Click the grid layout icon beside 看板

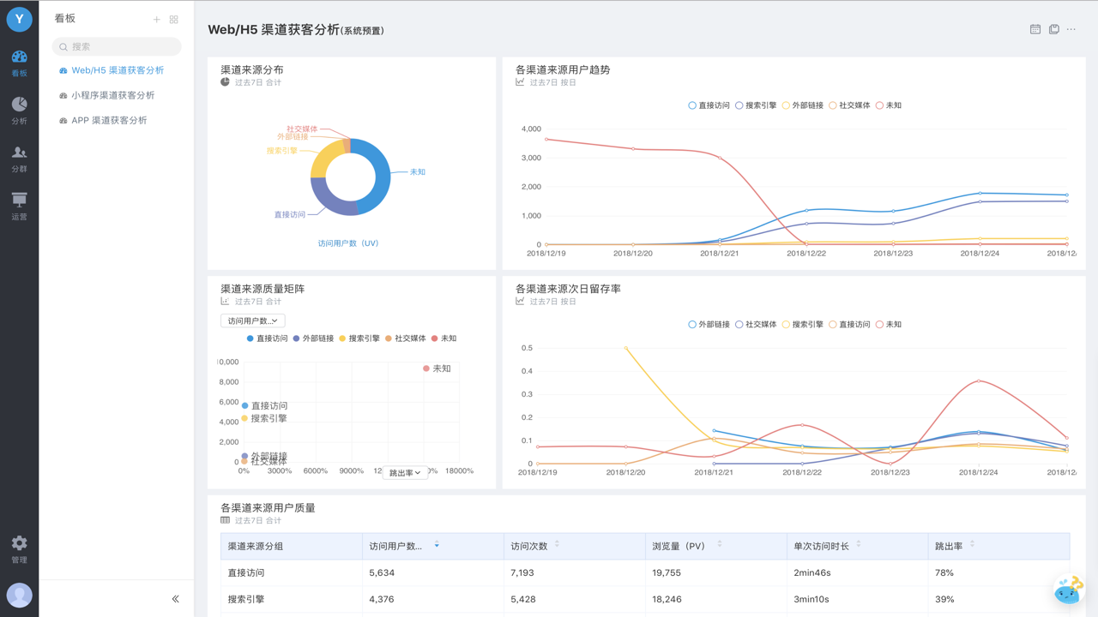(x=174, y=19)
